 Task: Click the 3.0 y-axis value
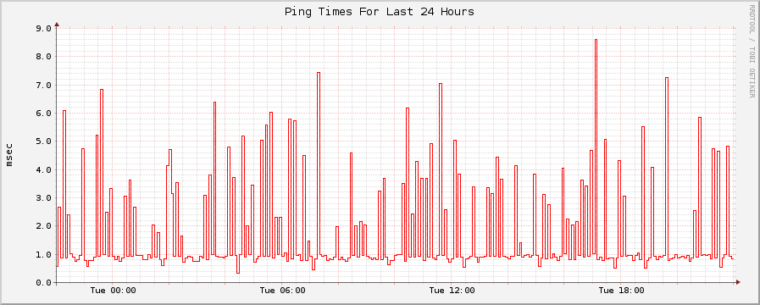point(43,198)
